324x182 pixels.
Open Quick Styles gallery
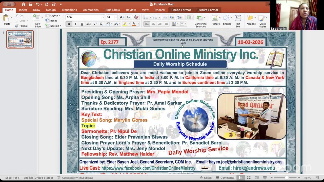pyautogui.click(x=263, y=21)
